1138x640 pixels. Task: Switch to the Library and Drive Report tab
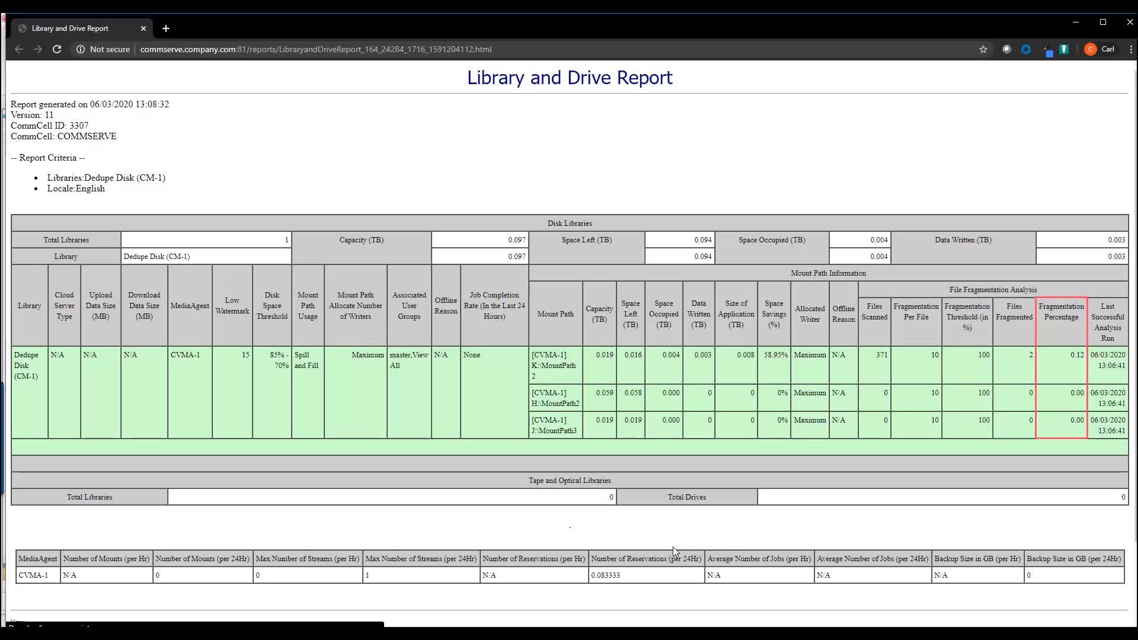(x=71, y=28)
